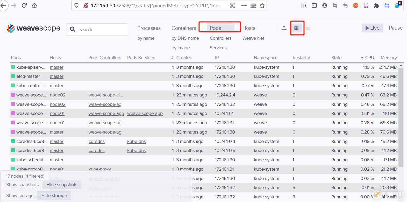Click the browser forward arrow
Screen dimensions: 407x202
point(14,5)
